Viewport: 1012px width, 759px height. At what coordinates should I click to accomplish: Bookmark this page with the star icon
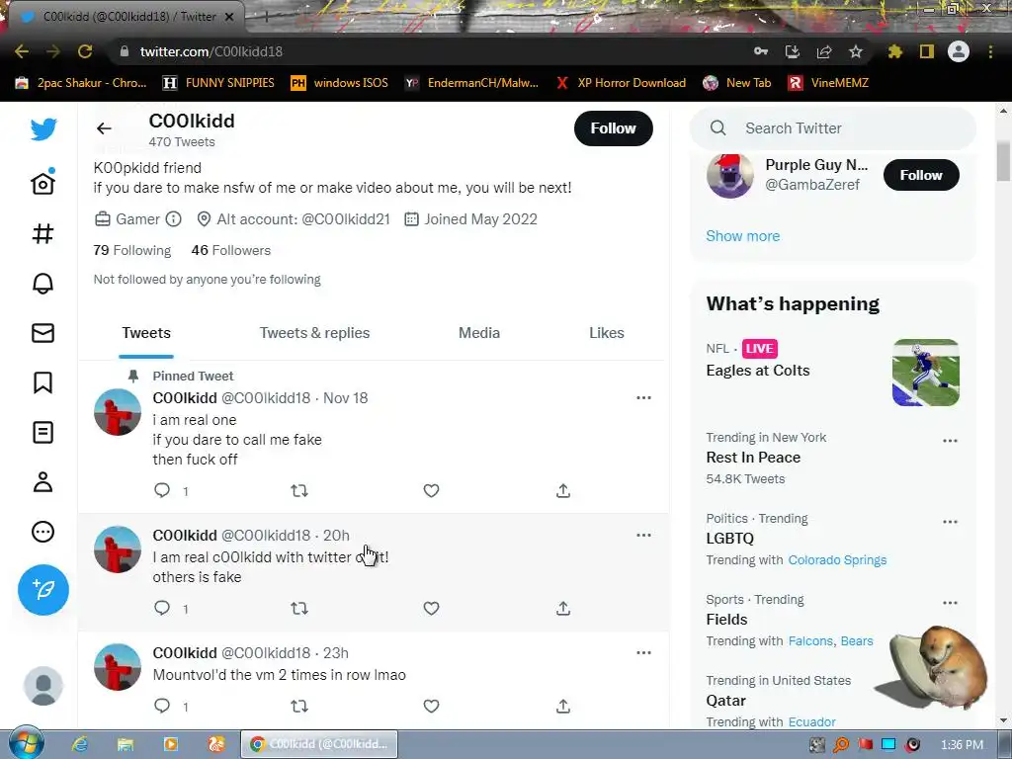pos(856,51)
